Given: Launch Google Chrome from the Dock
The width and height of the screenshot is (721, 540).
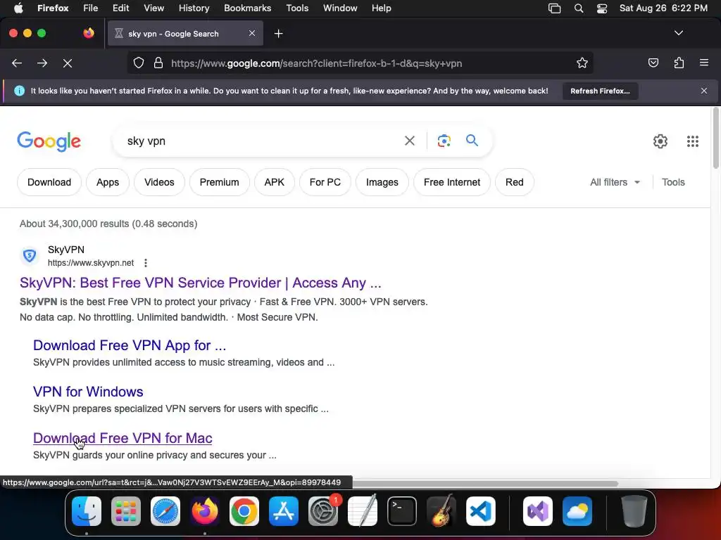Looking at the screenshot, I should pyautogui.click(x=244, y=511).
